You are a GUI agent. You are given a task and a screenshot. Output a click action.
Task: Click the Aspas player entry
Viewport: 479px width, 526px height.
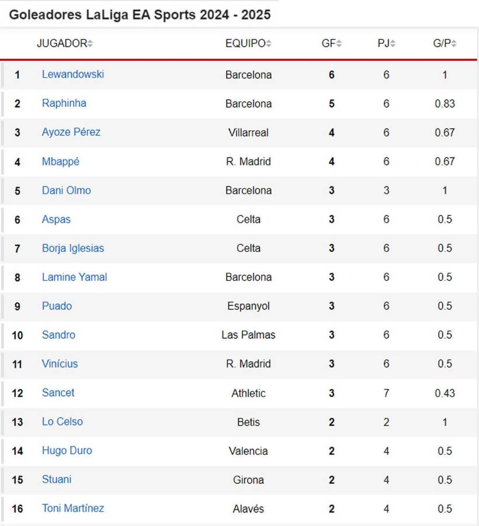pyautogui.click(x=56, y=219)
